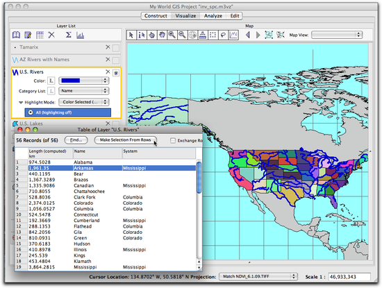The height and width of the screenshot is (288, 382).
Task: Select the lasso selection tool
Action: tap(223, 35)
